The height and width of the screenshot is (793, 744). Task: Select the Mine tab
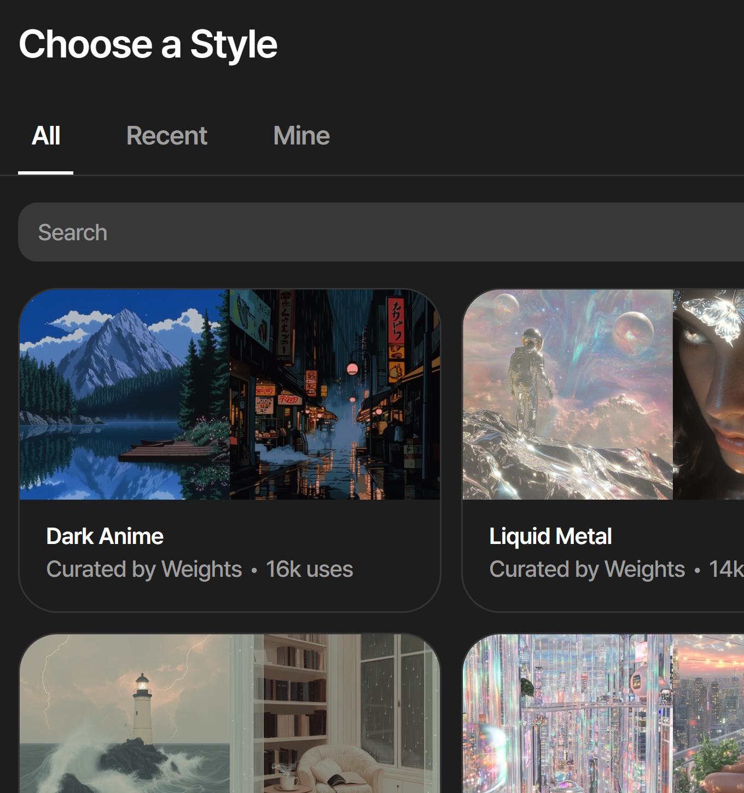tap(301, 136)
